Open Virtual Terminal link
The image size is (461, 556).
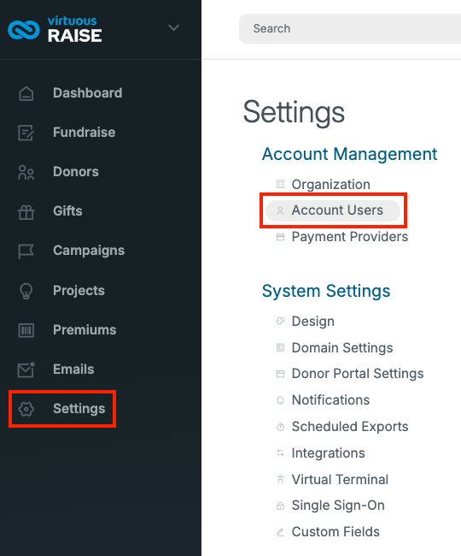(x=340, y=479)
